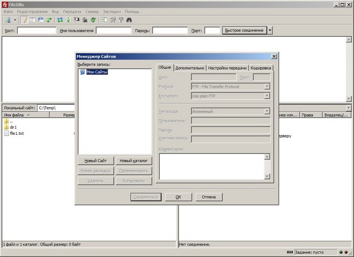Viewport: 354px width, 257px height.
Task: Click the file1.txt file icon
Action: click(7, 133)
